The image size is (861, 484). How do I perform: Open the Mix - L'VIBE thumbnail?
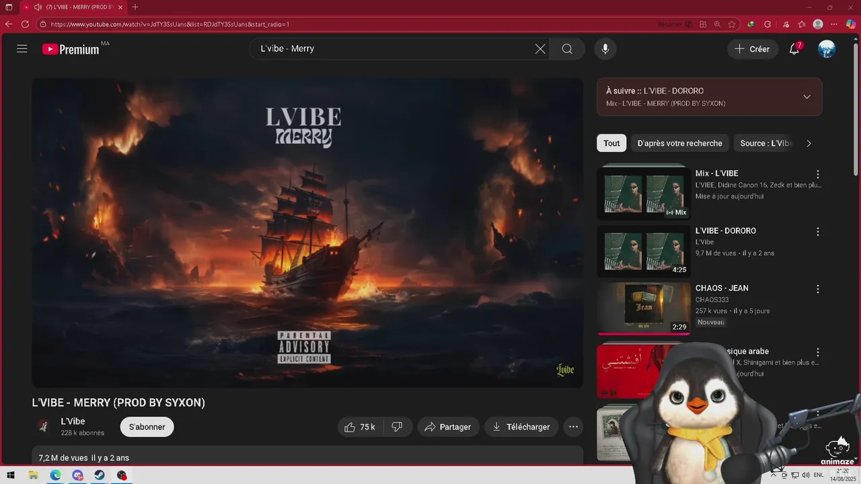pos(644,192)
